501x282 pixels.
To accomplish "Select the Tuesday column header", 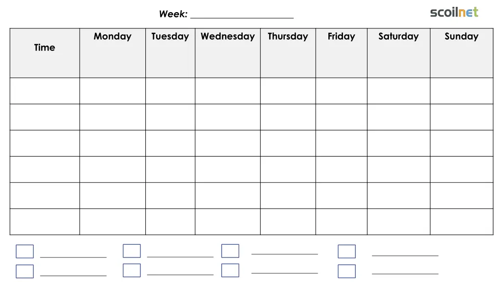I will 170,53.
